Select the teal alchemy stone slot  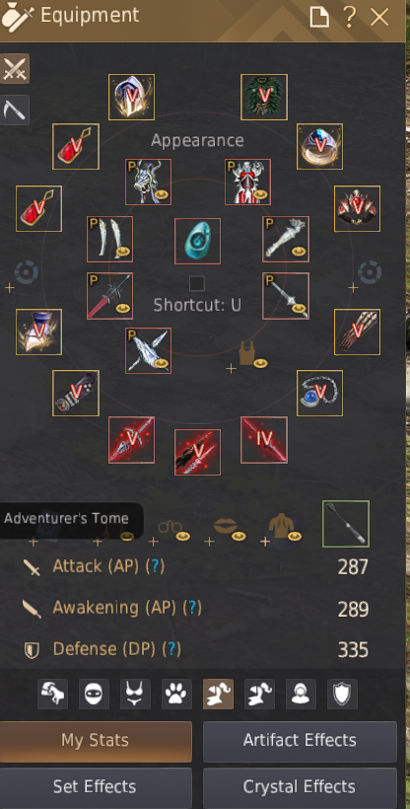[x=197, y=242]
